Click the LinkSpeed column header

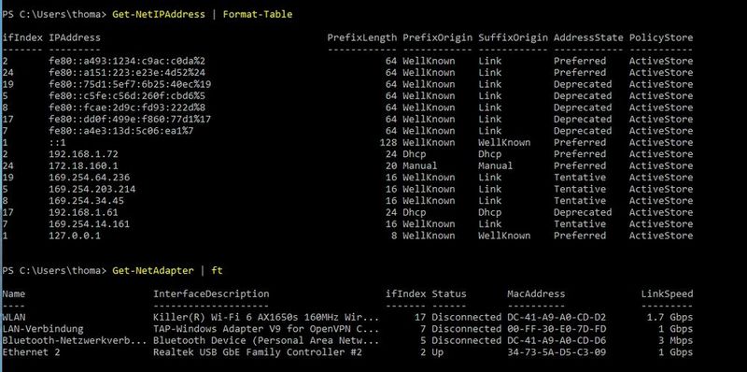pyautogui.click(x=667, y=293)
